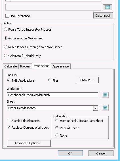The height and width of the screenshot is (161, 120).
Task: Click cell reference icon beside Sheet dropdown
Action: point(105,108)
